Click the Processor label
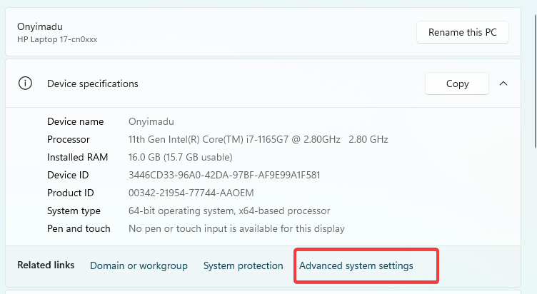Screen dimensions: 537x294 click(x=68, y=139)
